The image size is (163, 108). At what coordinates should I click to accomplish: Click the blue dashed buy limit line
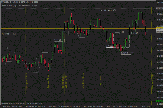point(78,35)
